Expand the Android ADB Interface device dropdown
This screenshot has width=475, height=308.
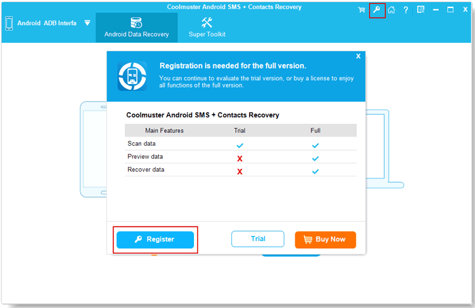click(88, 23)
